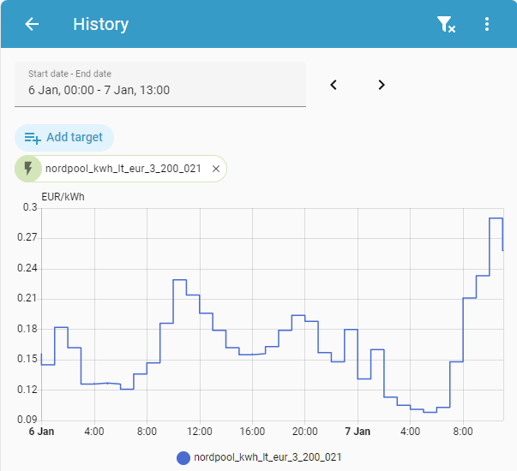Click the 12:00 tick on the time axis
The height and width of the screenshot is (471, 517).
point(199,431)
